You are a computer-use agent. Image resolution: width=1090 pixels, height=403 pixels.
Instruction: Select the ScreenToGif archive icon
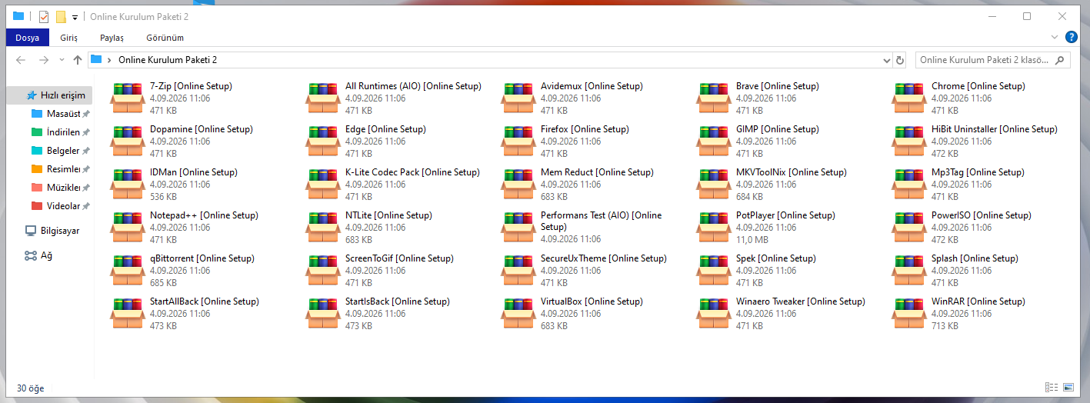[324, 271]
